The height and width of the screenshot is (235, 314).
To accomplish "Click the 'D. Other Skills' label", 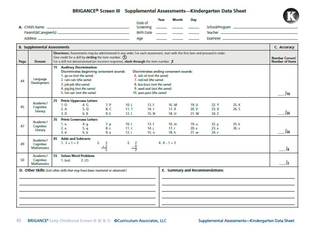I will coord(32,170).
